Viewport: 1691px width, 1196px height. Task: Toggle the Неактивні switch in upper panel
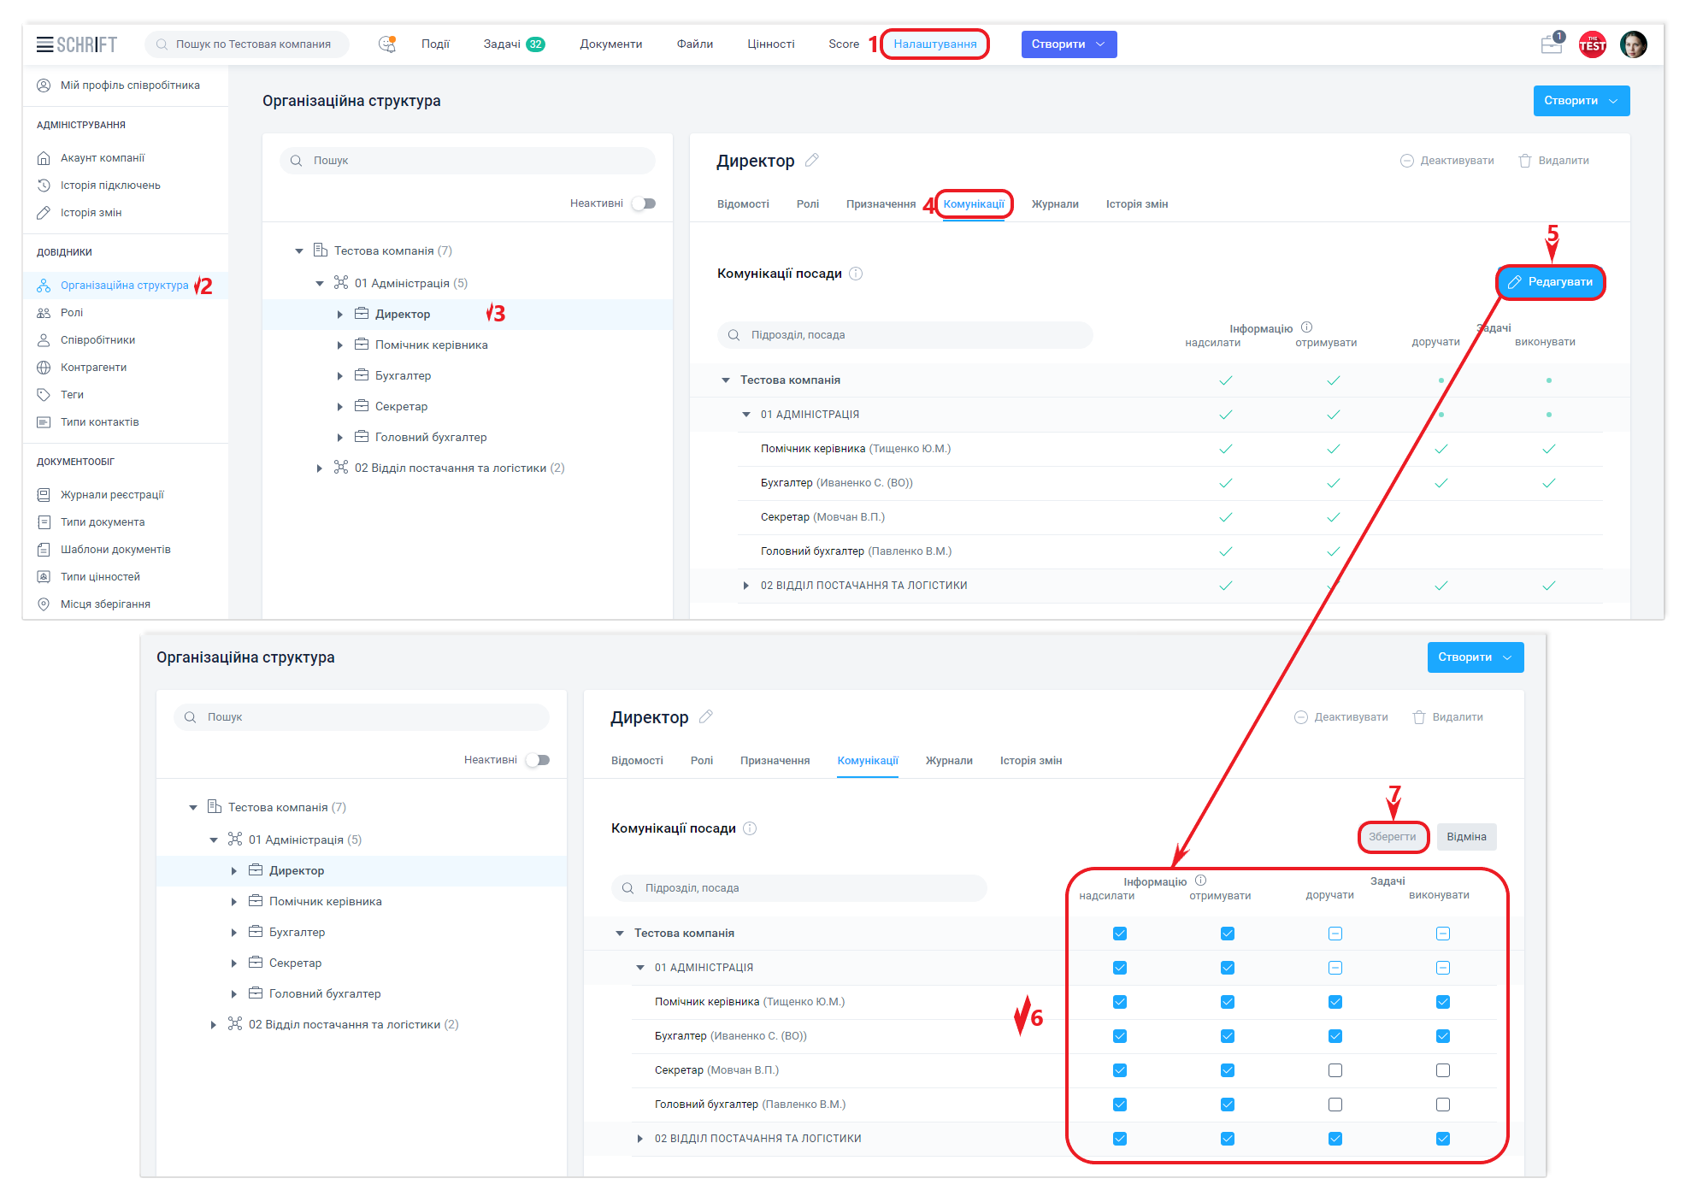click(x=644, y=203)
